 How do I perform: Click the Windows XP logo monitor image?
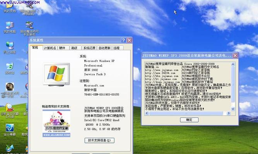tap(56, 75)
